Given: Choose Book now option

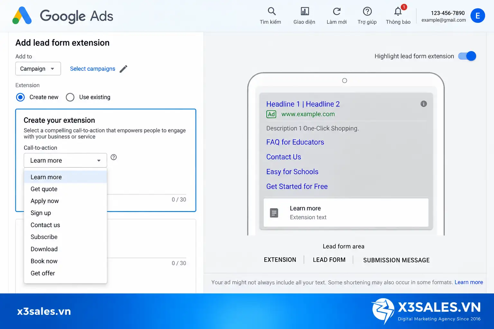Looking at the screenshot, I should [65, 261].
